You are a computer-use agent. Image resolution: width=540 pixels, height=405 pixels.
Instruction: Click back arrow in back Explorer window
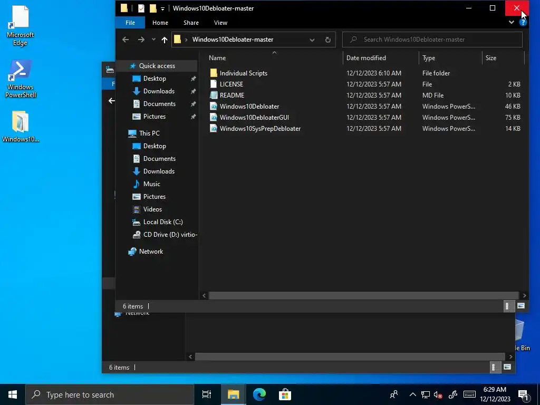(x=111, y=101)
